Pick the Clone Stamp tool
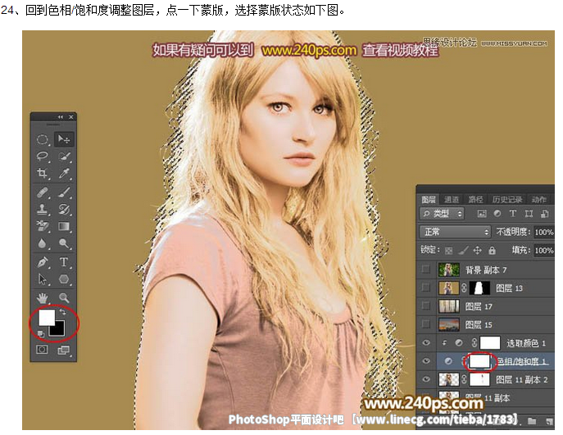563x435 pixels. [x=43, y=209]
